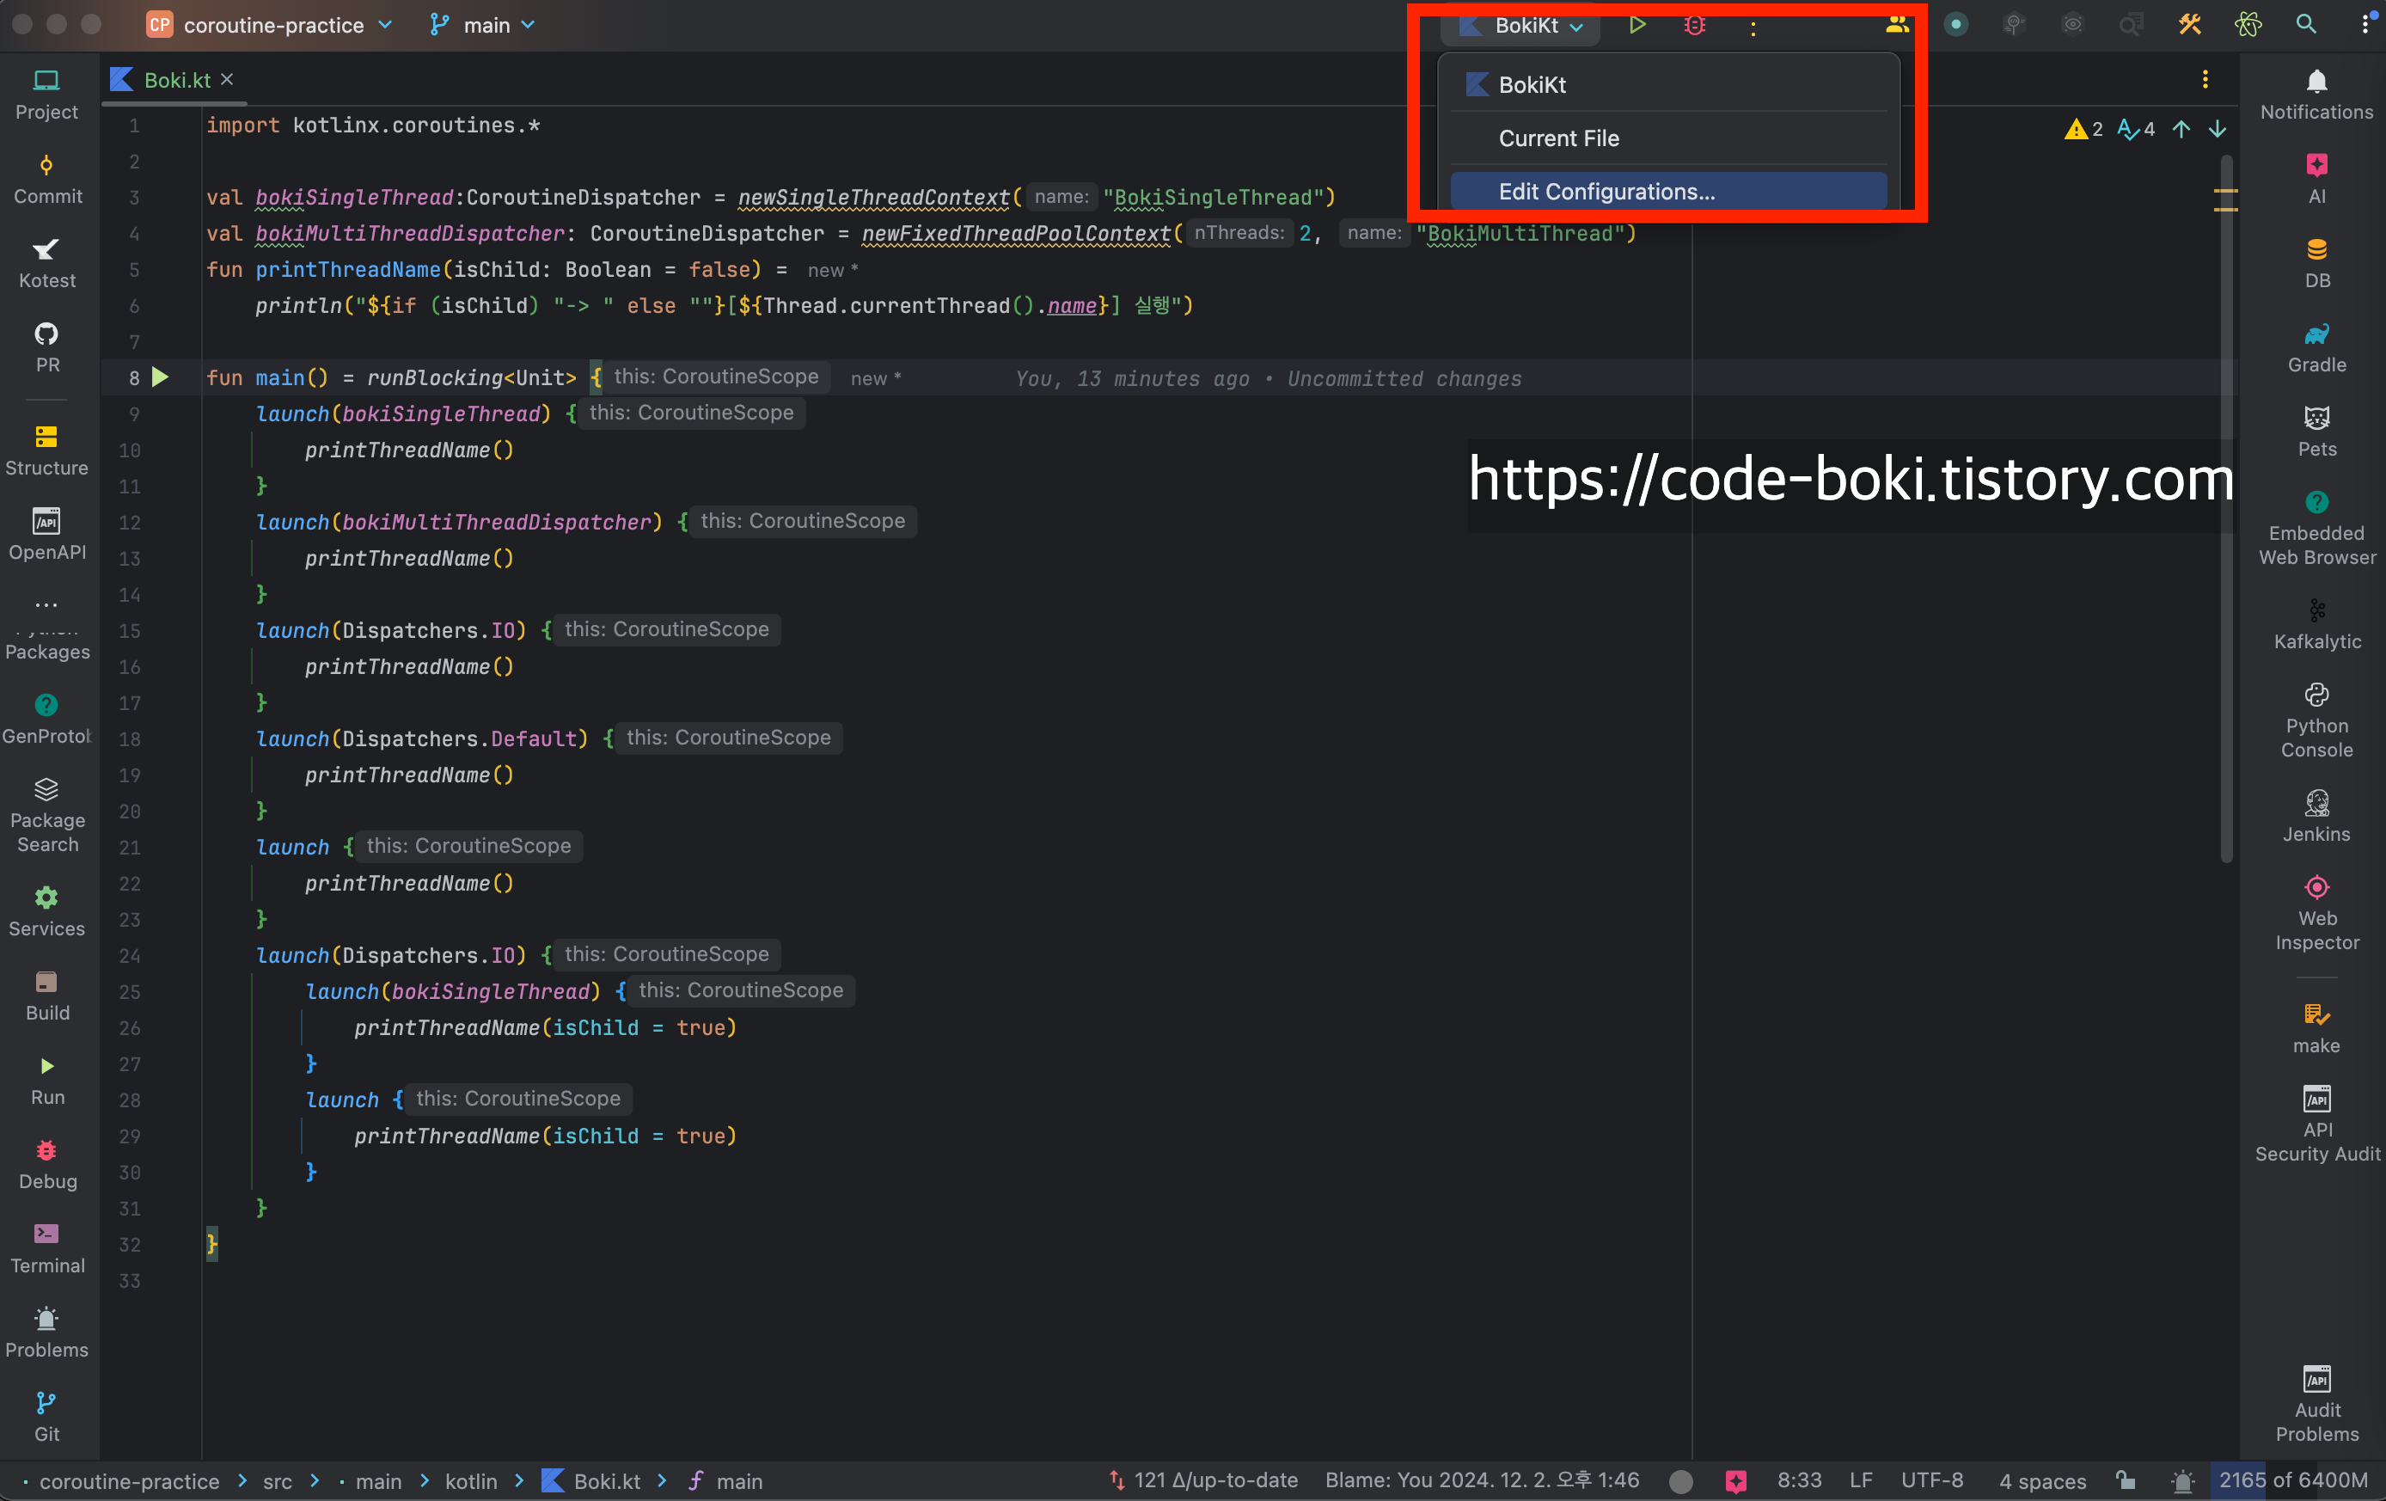Collapse the BokiKt run configuration dropdown

tap(1524, 26)
